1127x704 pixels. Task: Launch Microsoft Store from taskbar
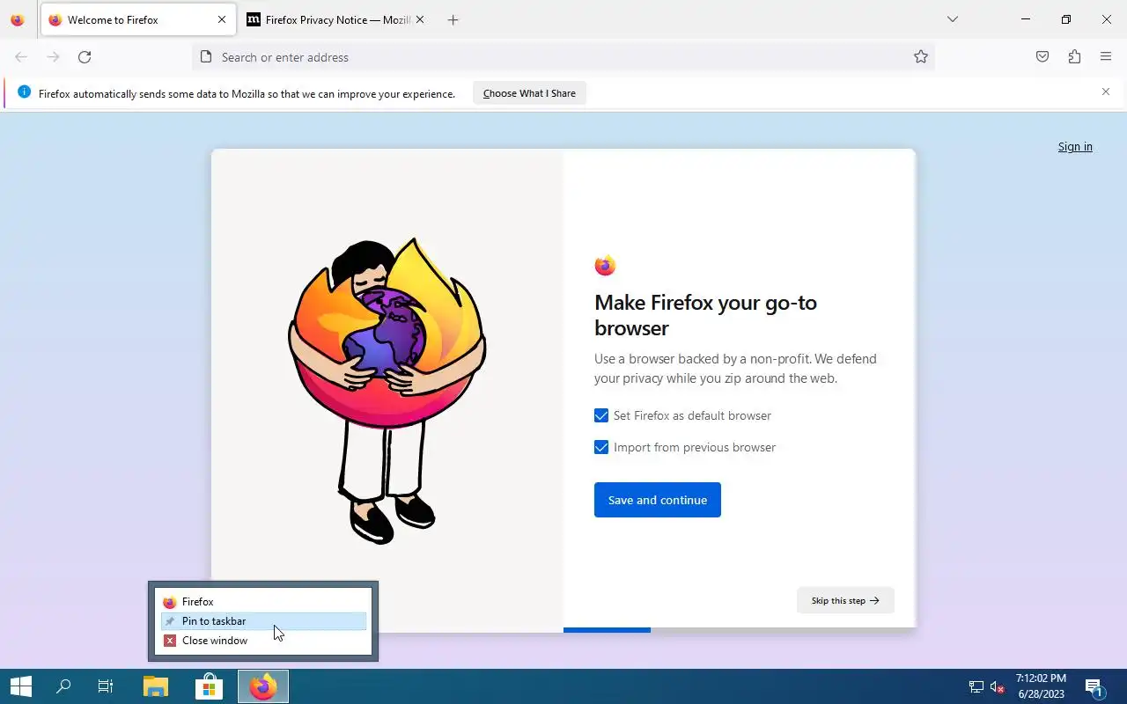pos(210,686)
